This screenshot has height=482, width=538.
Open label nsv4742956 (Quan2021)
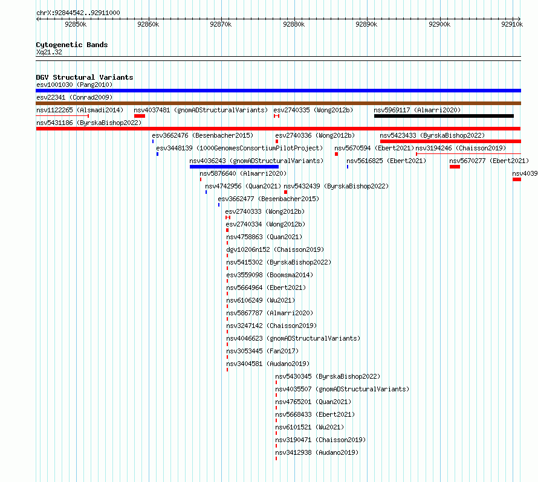point(243,186)
